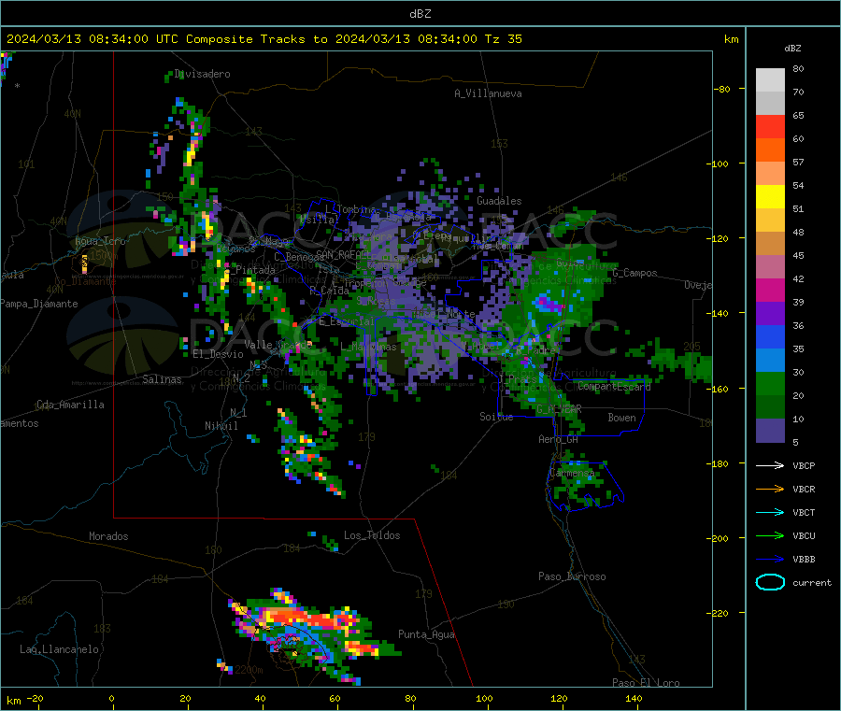Pick the purple 36-39 dBZ legend color
841x711 pixels.
(x=770, y=314)
